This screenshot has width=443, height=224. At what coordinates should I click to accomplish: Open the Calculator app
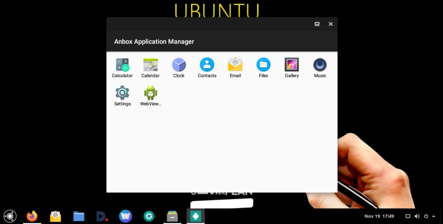pyautogui.click(x=122, y=65)
